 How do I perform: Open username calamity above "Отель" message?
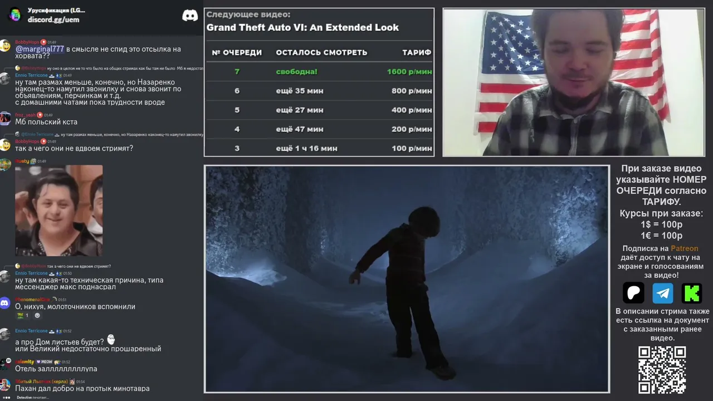pyautogui.click(x=25, y=362)
